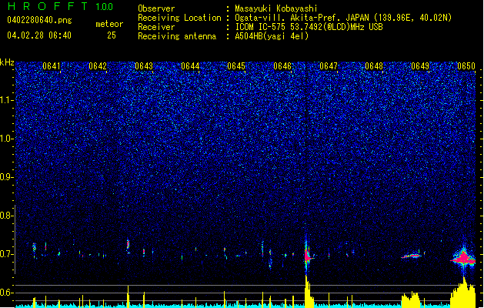Viewport: 484px width, 308px height.
Task: Click the 1.1 kHz axis label
Action: [x=6, y=100]
